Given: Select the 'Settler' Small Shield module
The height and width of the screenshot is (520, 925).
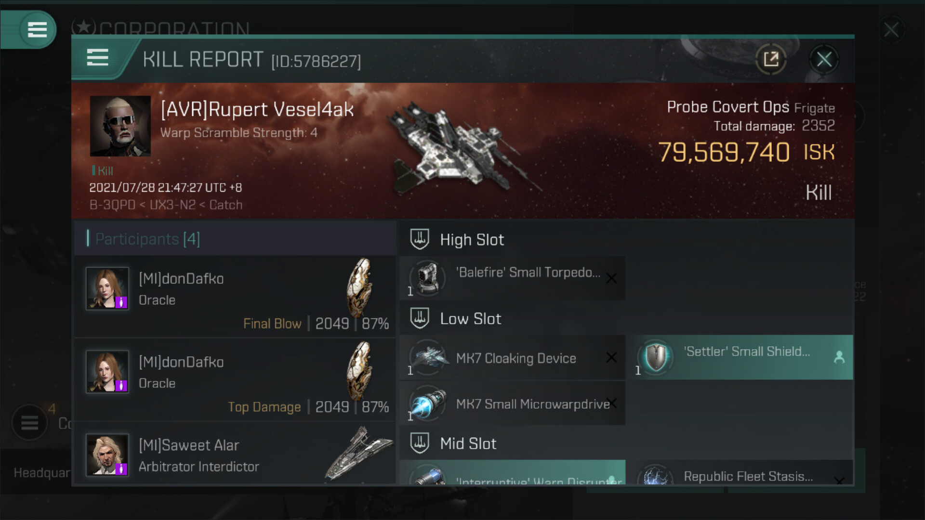Looking at the screenshot, I should click(742, 357).
